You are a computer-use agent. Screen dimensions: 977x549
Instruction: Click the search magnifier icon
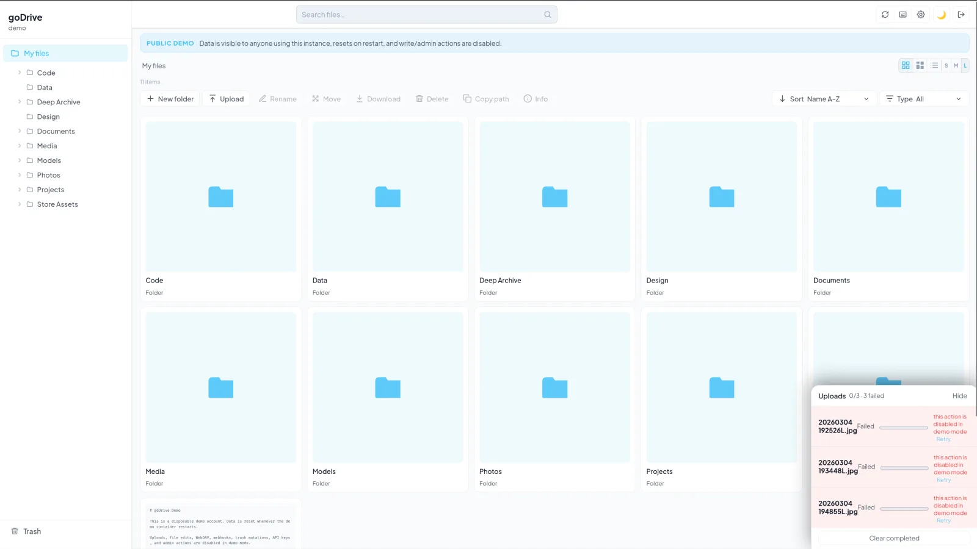[x=548, y=15]
